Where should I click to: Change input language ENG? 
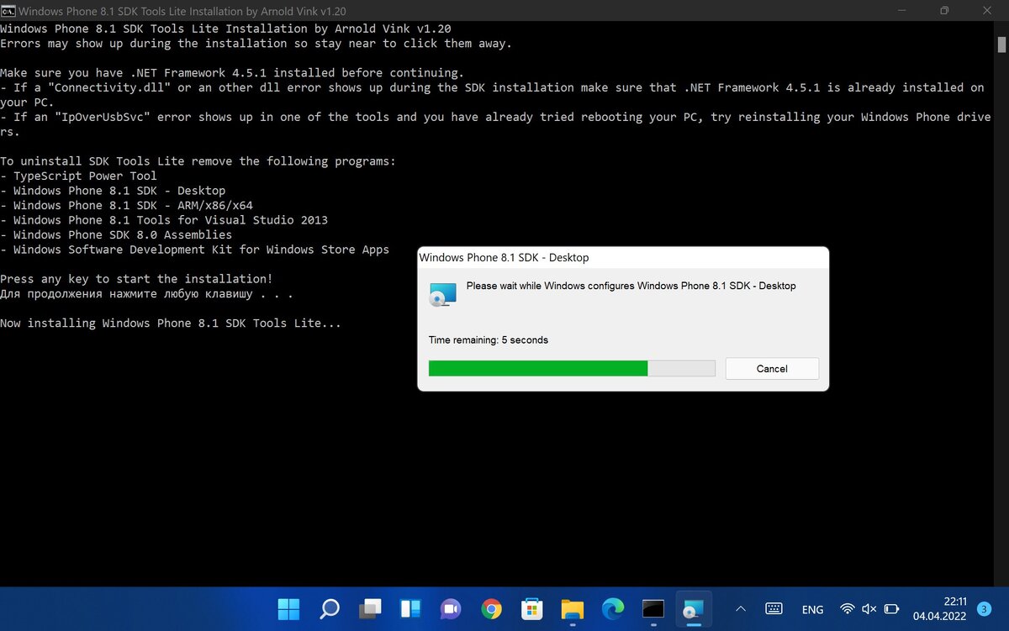(812, 610)
